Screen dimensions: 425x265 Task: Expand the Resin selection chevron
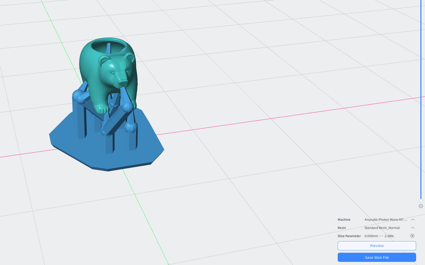pyautogui.click(x=413, y=228)
